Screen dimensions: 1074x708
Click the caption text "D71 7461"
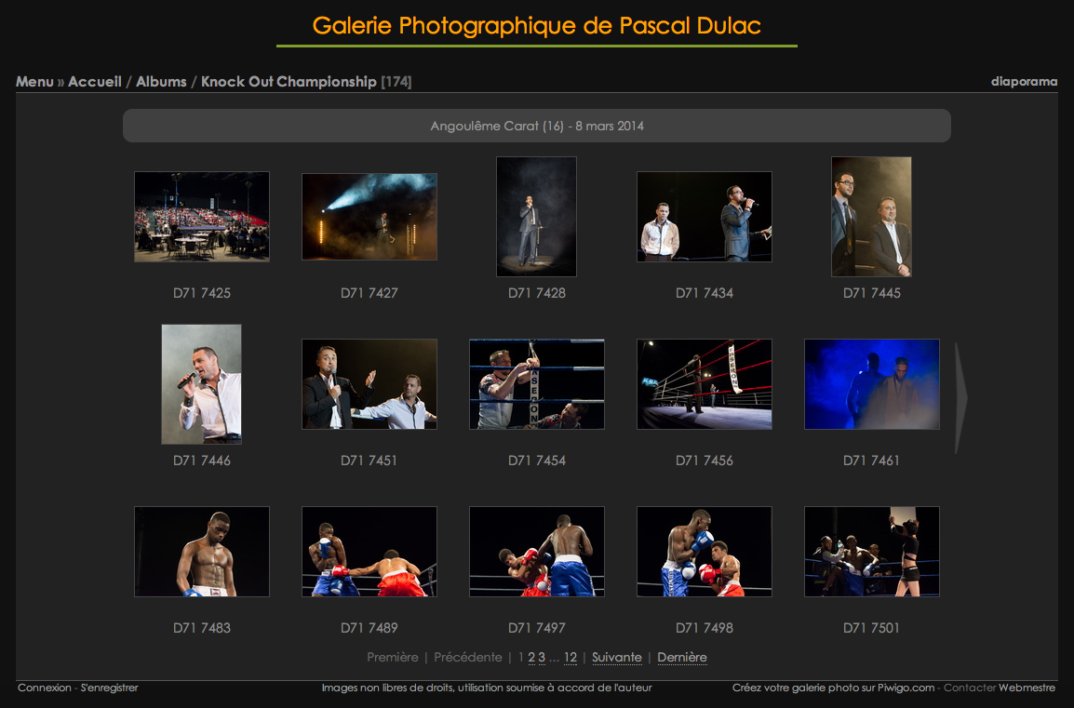tap(871, 461)
